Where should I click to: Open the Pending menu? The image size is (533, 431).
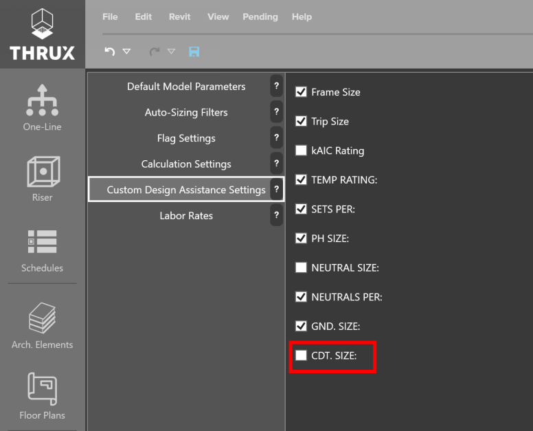(x=260, y=17)
